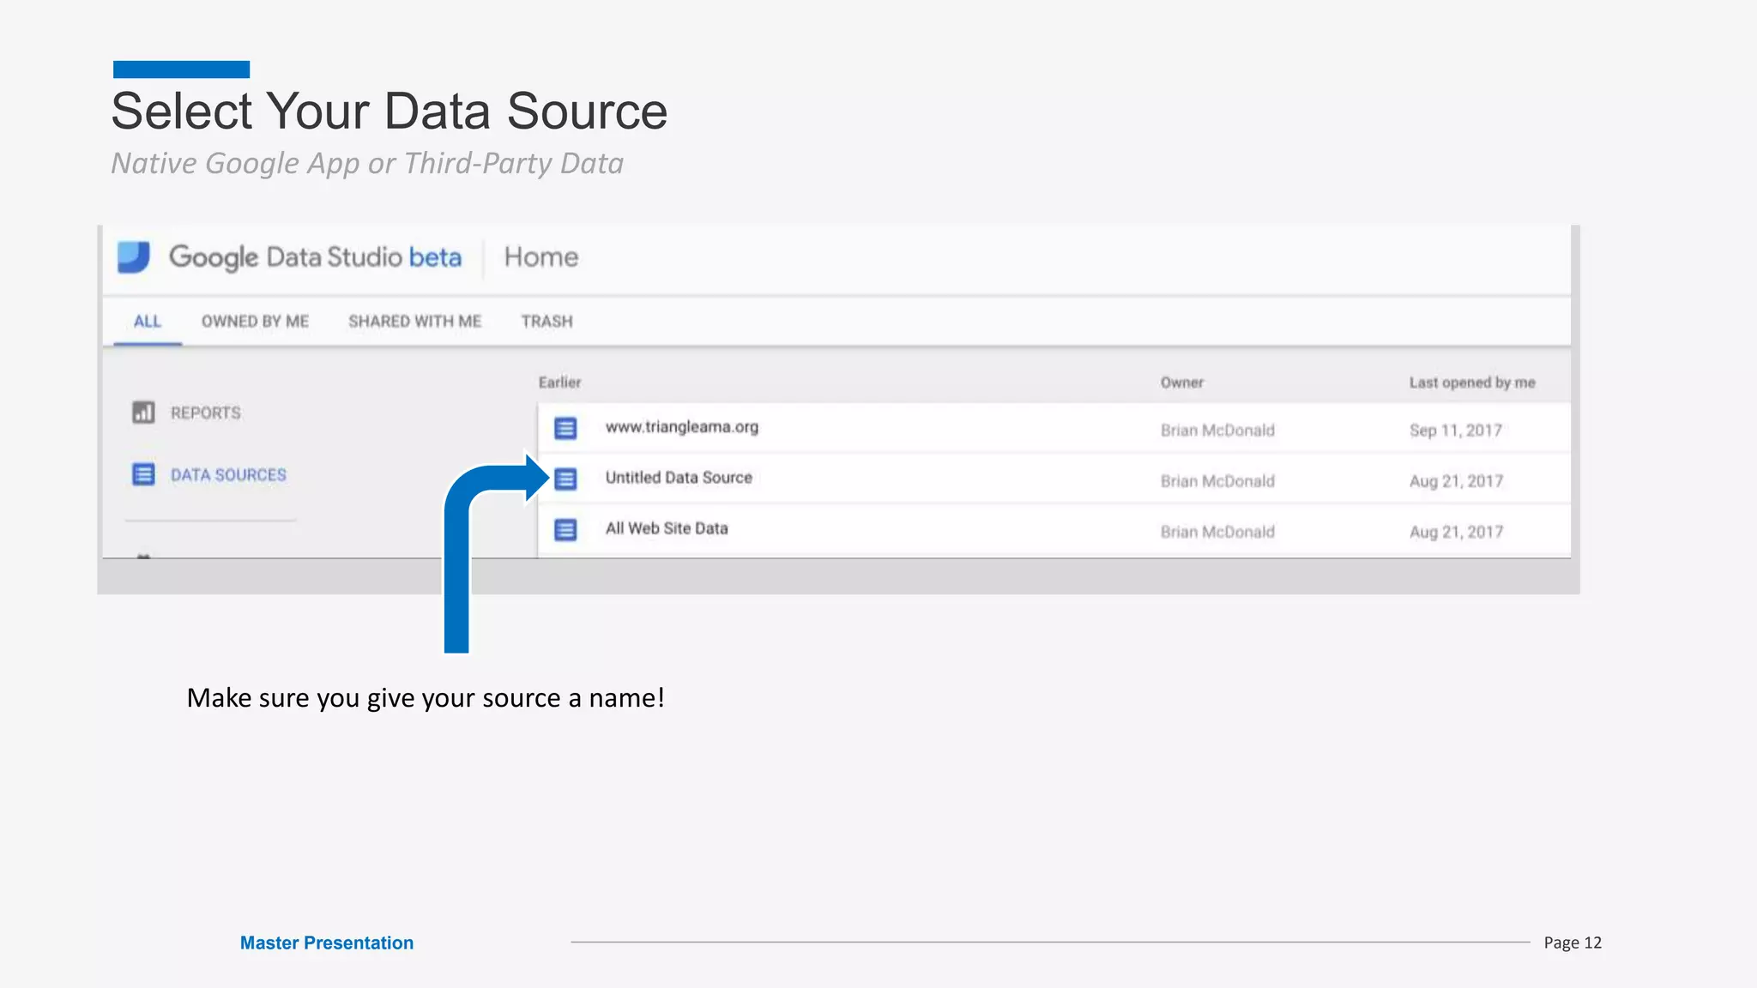This screenshot has width=1757, height=988.
Task: Click Brian McDonald in Untitled Data Source row
Action: point(1217,481)
